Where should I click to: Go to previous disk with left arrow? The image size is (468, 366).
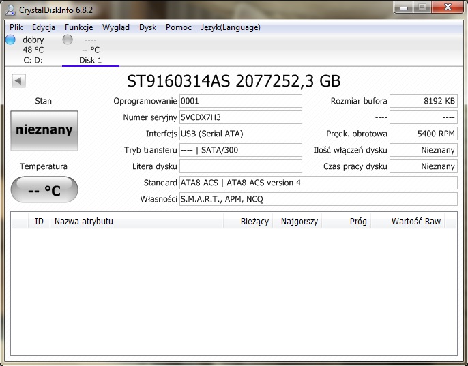click(18, 81)
